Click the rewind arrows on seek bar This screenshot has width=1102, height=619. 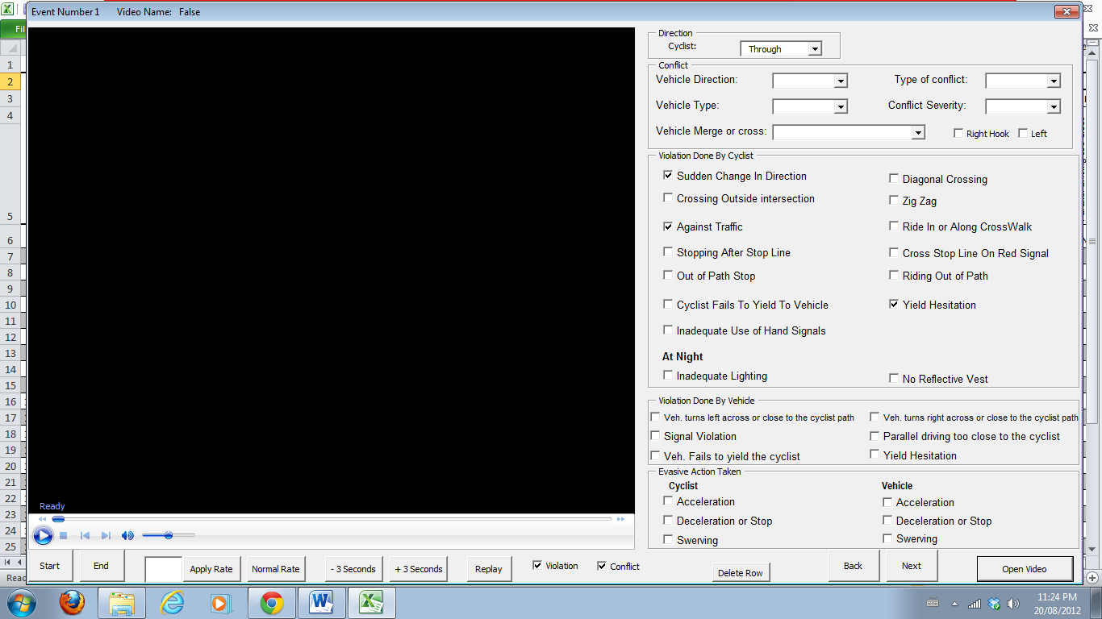(x=43, y=519)
